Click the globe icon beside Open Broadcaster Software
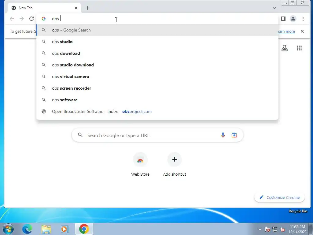 [x=43, y=111]
